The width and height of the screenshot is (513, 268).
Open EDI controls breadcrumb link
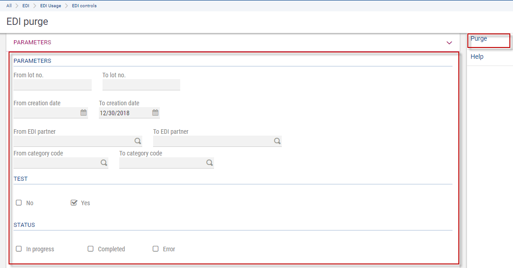point(84,6)
